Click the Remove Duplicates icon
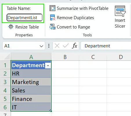This screenshot has width=131, height=116. tap(53, 17)
